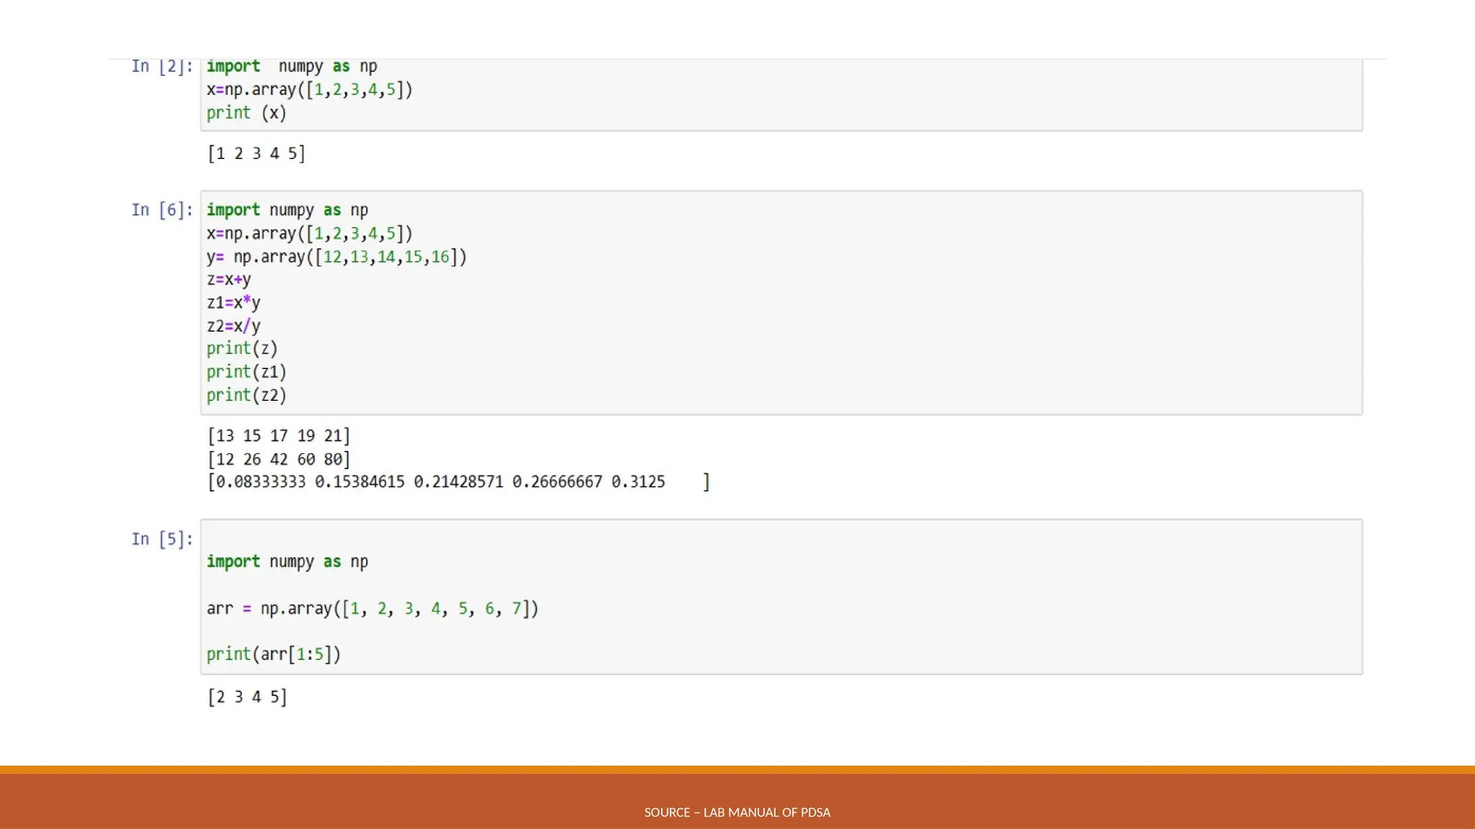Click print (x) line in first cell
Screen dimensions: 1475x829
pyautogui.click(x=246, y=113)
